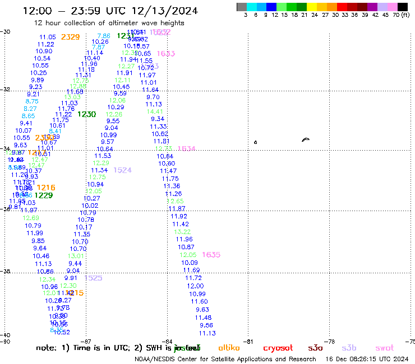Click the longitude axis label '-81'
This screenshot has width=415, height=364.
pos(248,342)
